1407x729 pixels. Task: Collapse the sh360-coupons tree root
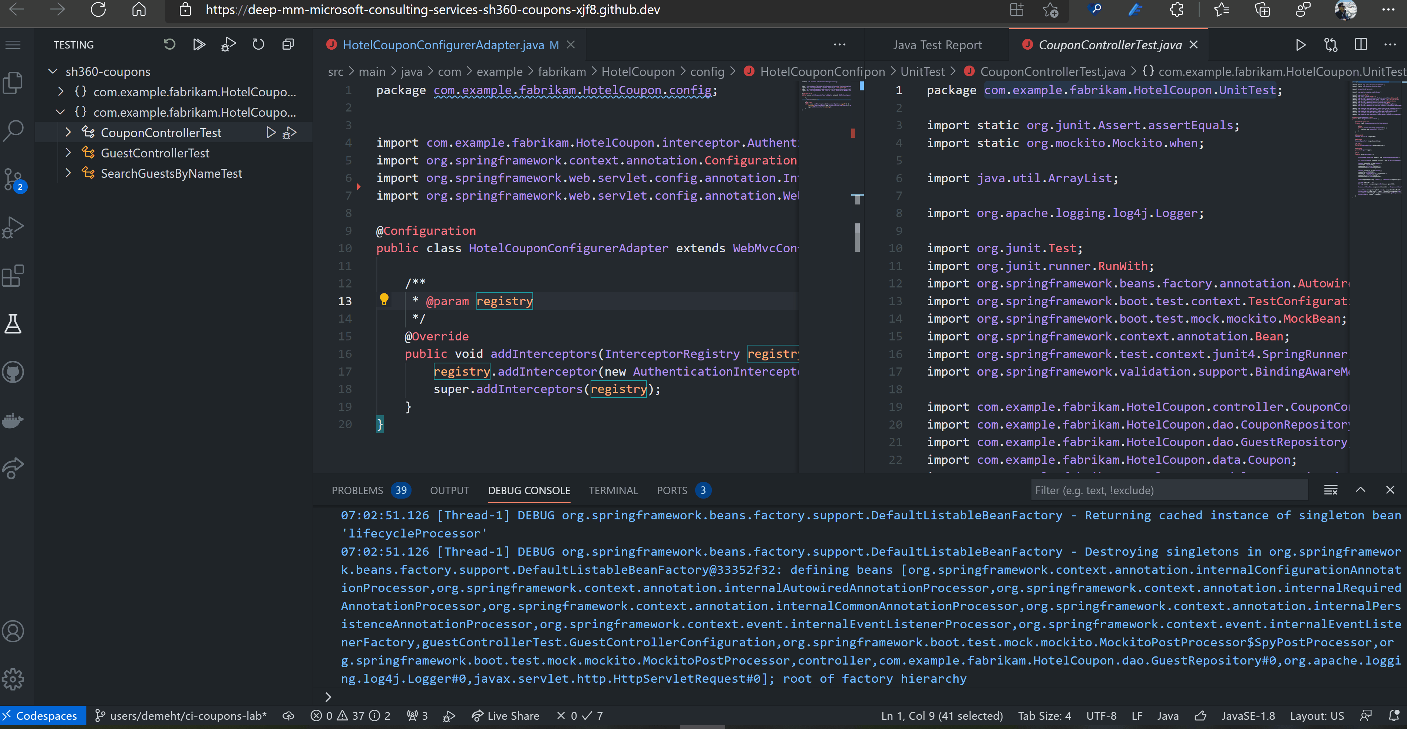(53, 71)
